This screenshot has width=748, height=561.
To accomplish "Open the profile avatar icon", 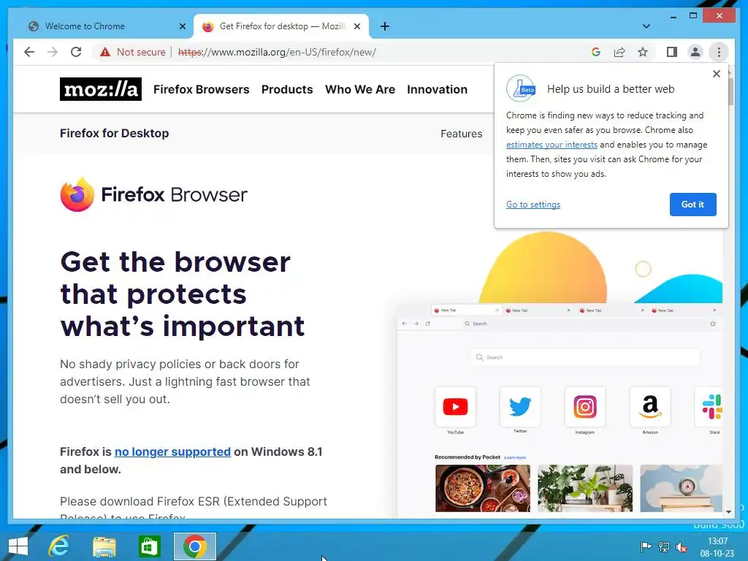I will click(x=695, y=52).
